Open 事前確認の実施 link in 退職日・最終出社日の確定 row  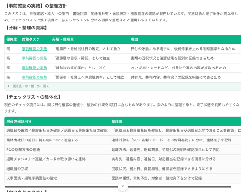coord(34,49)
